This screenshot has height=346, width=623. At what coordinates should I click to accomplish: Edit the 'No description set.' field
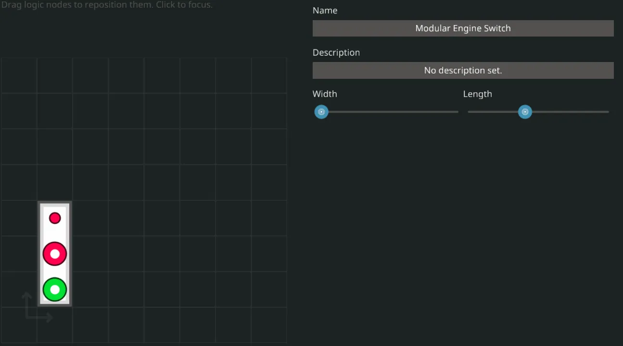[463, 70]
